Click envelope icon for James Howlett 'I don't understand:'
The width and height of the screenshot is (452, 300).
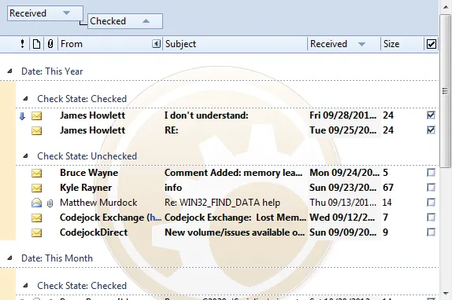pos(36,115)
